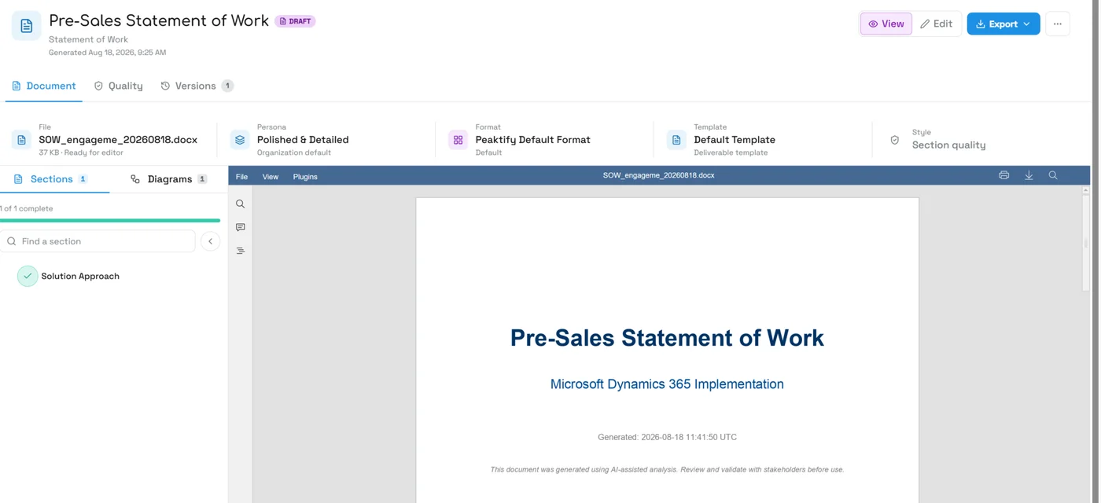Viewport: 1101px width, 503px height.
Task: Collapse the sections sidebar with chevron
Action: [x=210, y=241]
